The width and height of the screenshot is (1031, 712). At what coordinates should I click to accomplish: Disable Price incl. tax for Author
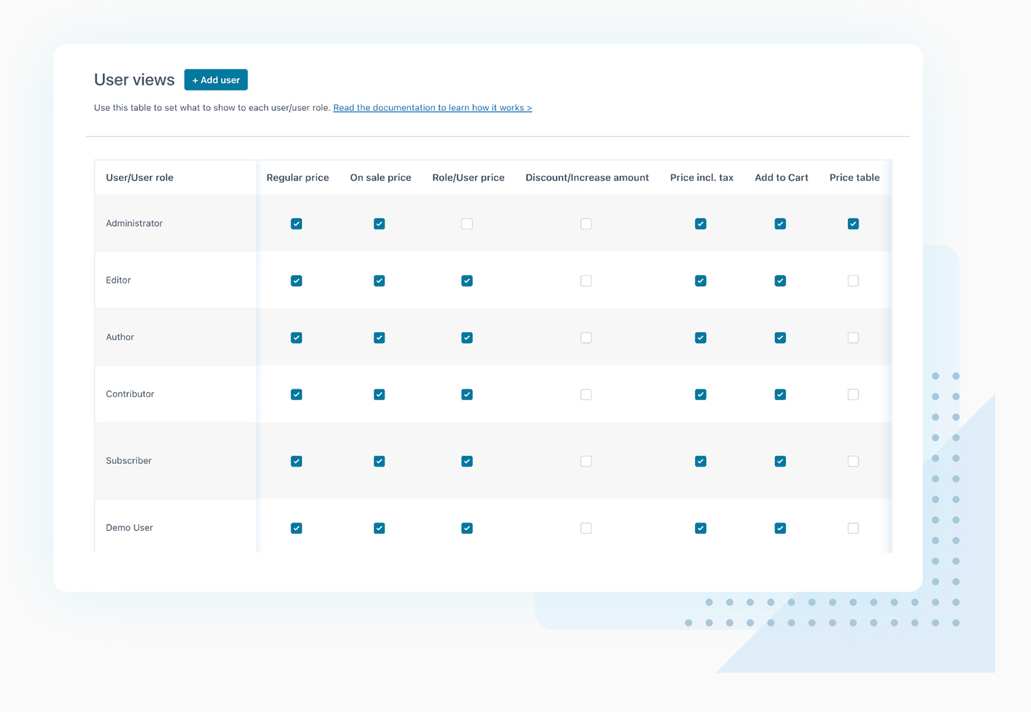tap(700, 337)
